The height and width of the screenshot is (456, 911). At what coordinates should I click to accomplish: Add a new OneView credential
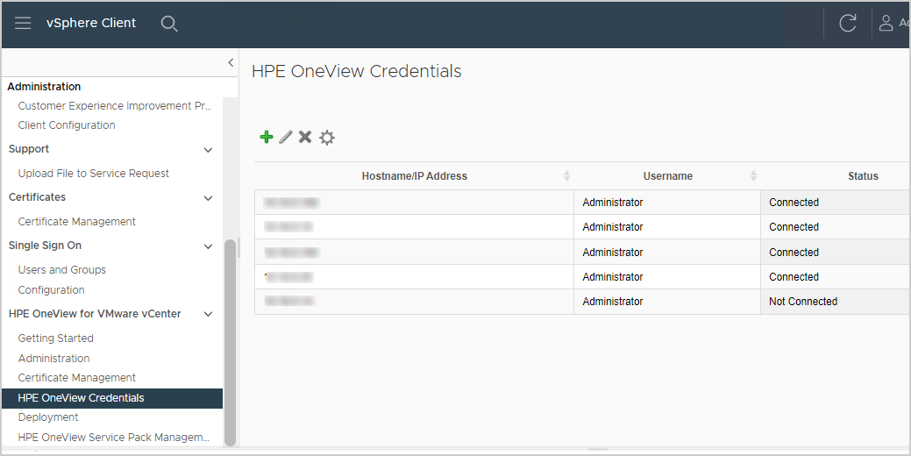(x=266, y=137)
